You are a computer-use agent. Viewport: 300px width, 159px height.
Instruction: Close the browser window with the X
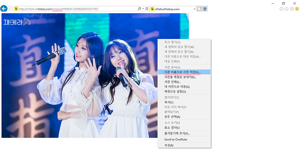[295, 3]
